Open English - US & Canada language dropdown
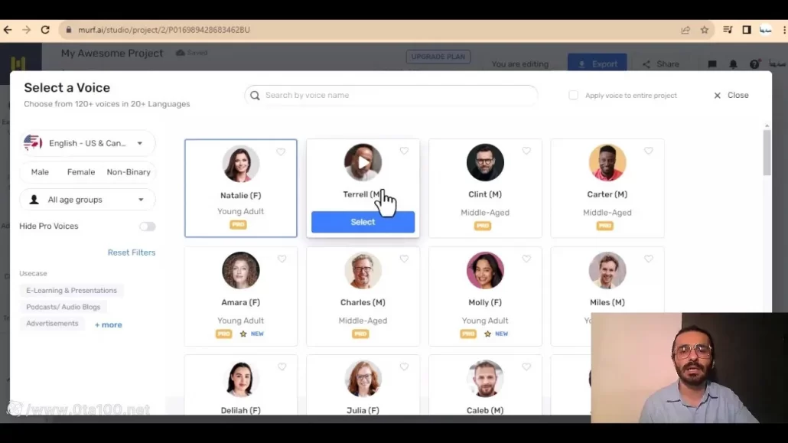 pyautogui.click(x=87, y=143)
